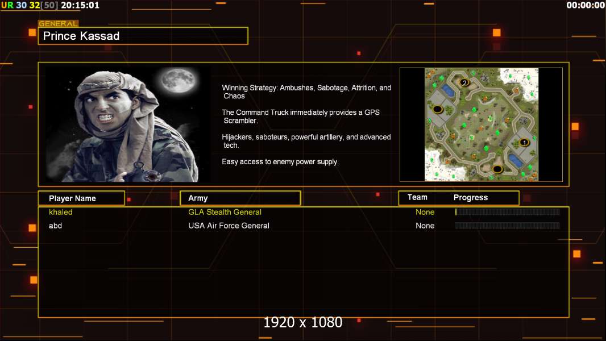Click khaled's loading progress bar

coord(507,211)
